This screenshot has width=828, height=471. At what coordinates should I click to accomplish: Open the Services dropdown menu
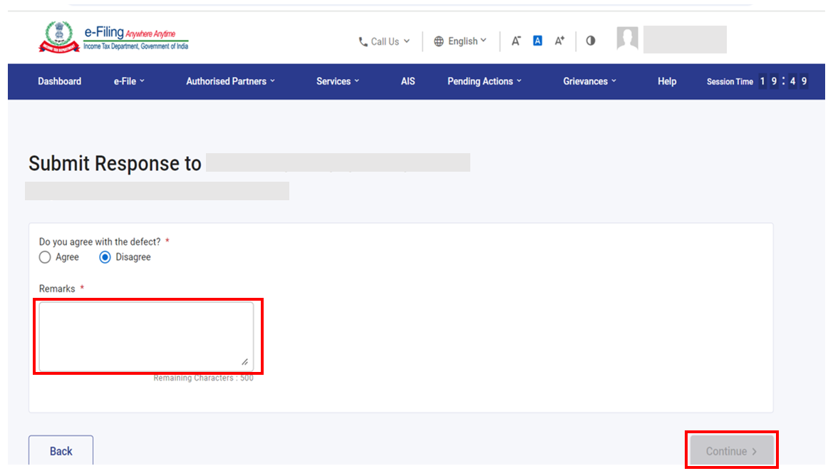338,81
